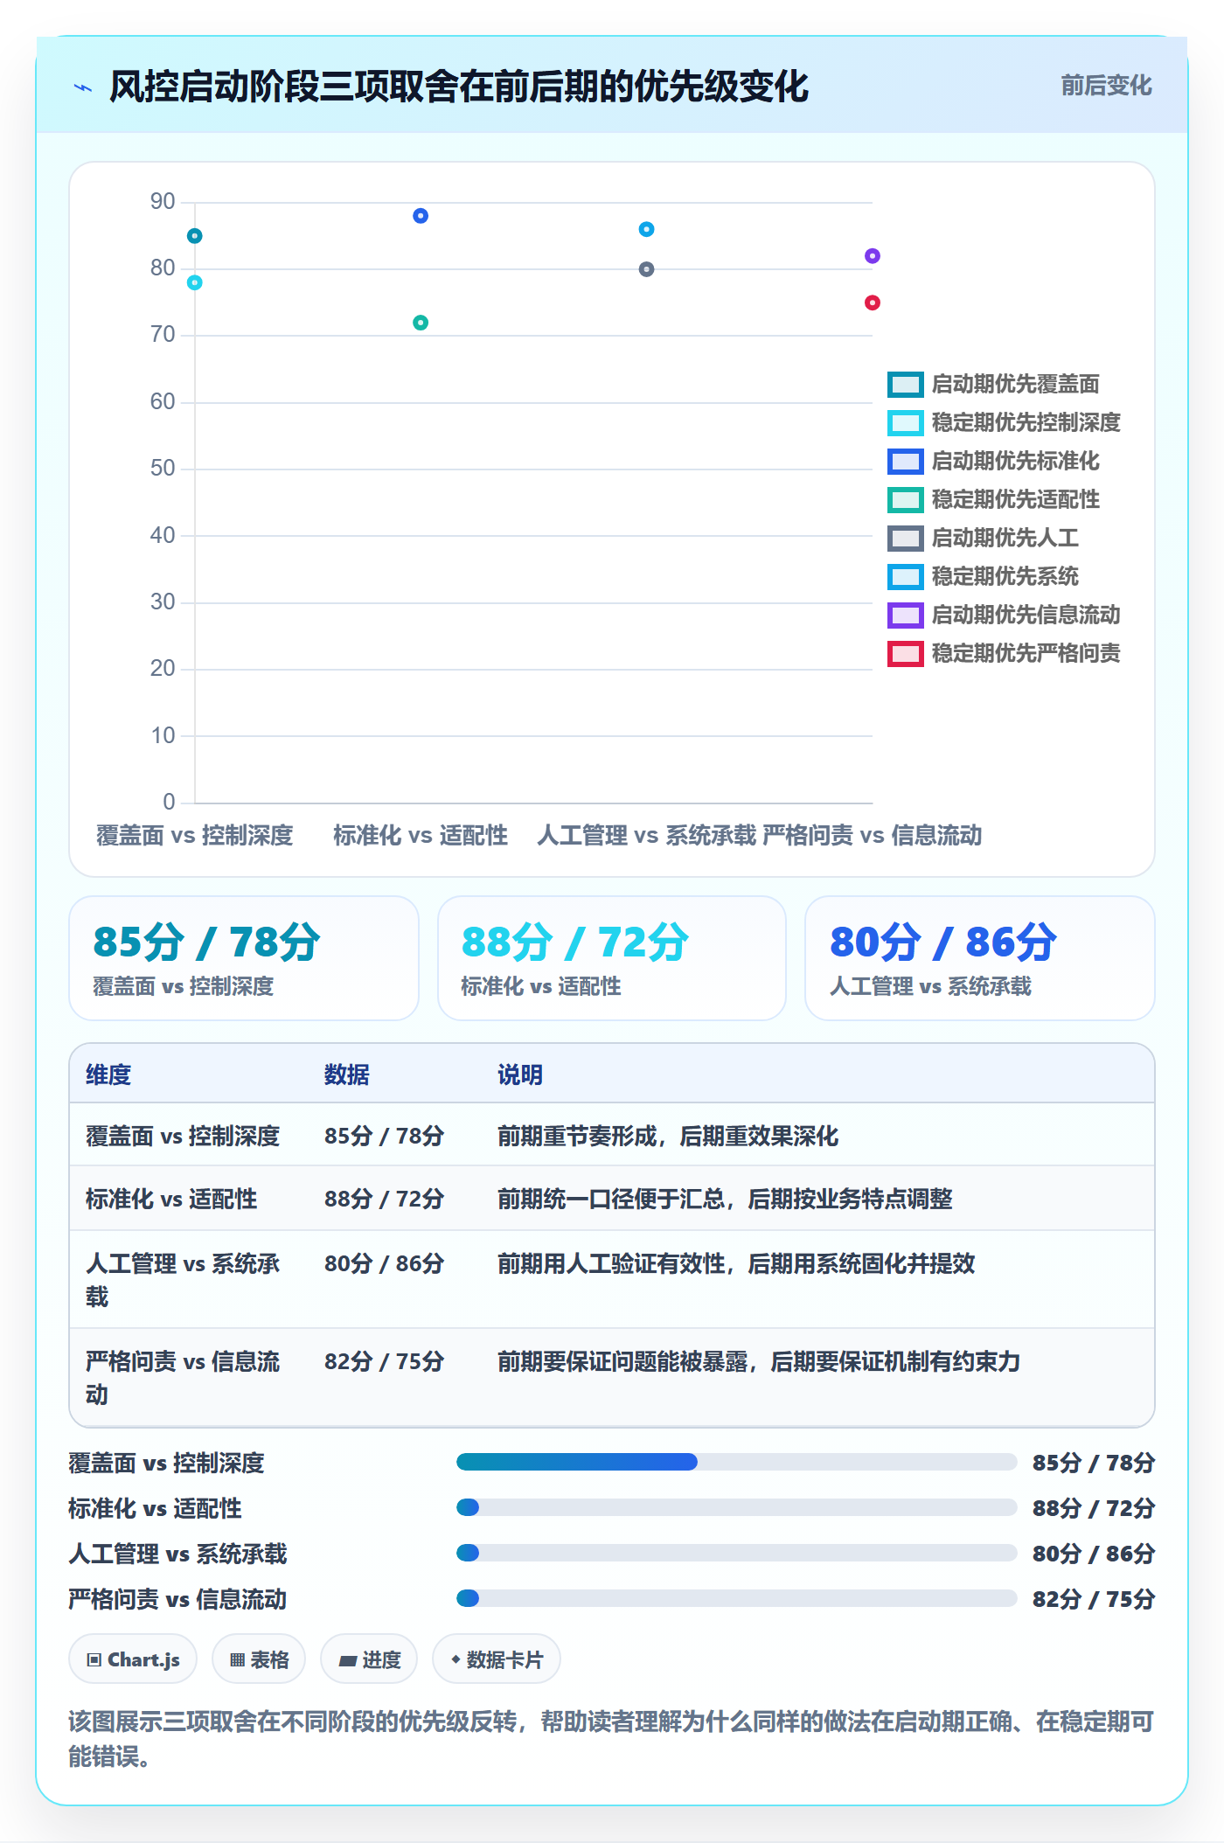The width and height of the screenshot is (1224, 1843).
Task: Click the lightning icon beside the title
Action: (83, 87)
